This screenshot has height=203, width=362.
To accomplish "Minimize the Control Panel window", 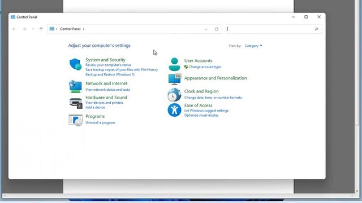I will coord(293,17).
